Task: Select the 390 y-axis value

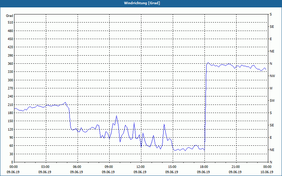Action: tap(11, 56)
